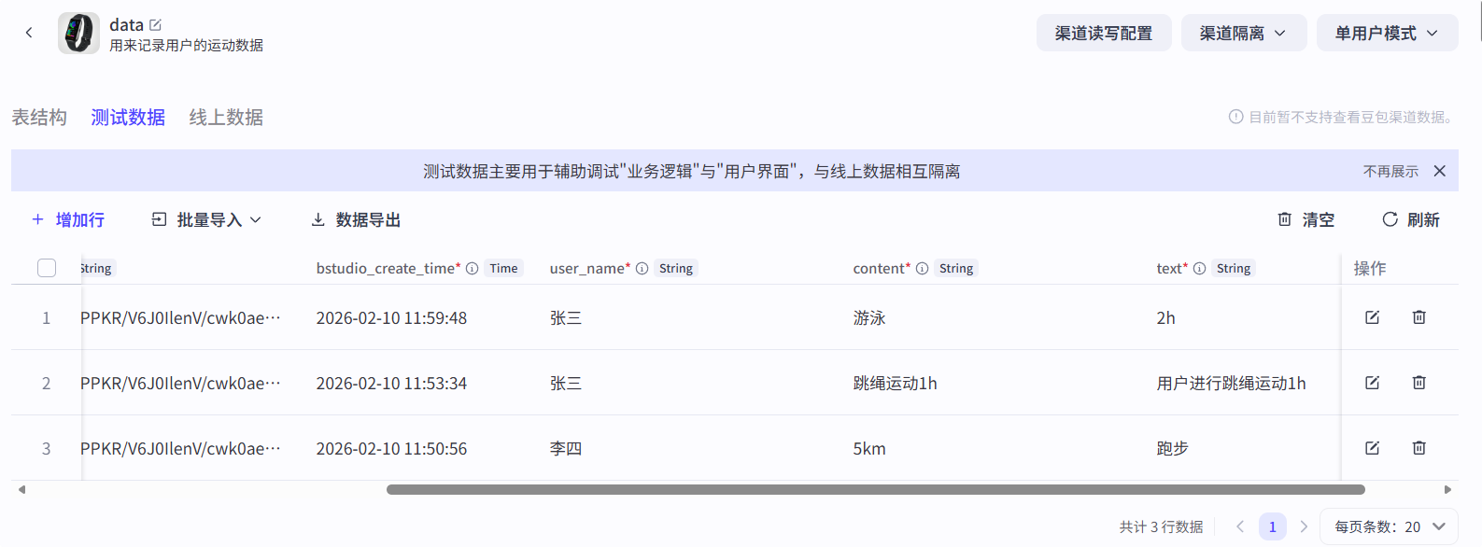Click info icon next to content column
Viewport: 1482px width, 547px height.
pyautogui.click(x=923, y=269)
